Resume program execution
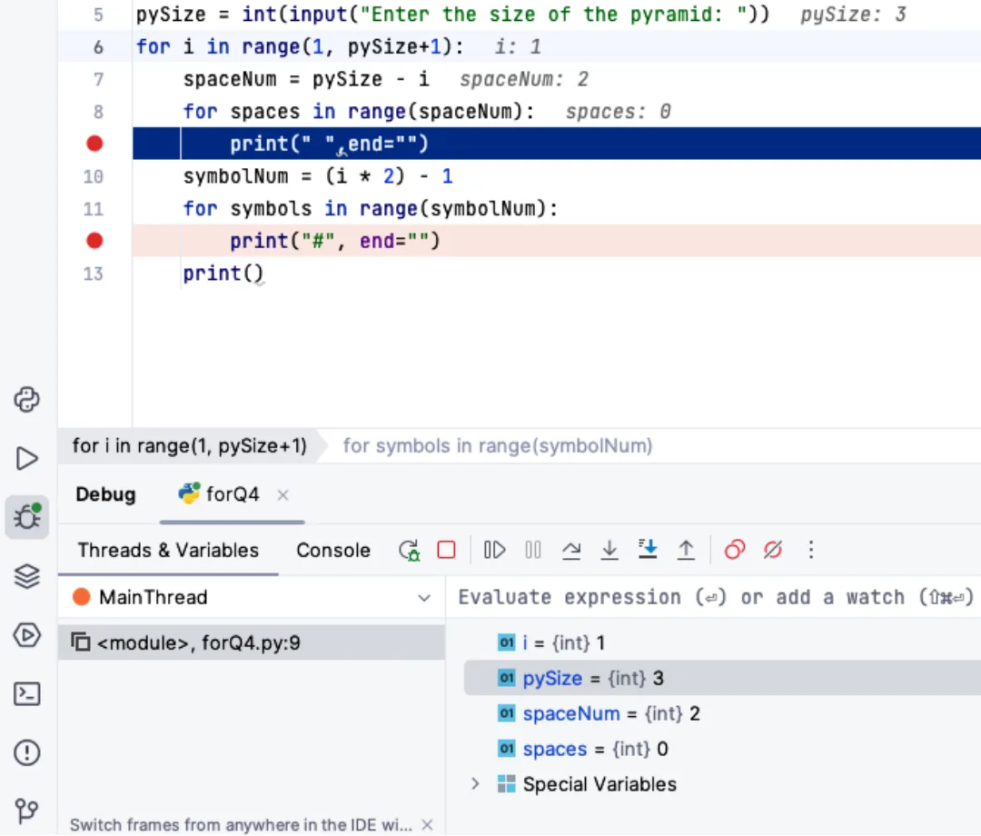This screenshot has width=981, height=836. pyautogui.click(x=494, y=550)
